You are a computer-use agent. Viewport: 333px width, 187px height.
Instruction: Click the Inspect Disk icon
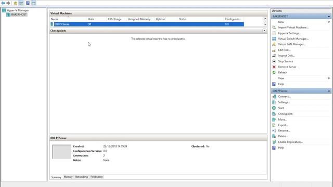[274, 56]
